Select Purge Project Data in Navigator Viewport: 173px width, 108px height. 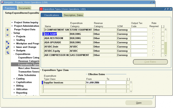[25, 29]
